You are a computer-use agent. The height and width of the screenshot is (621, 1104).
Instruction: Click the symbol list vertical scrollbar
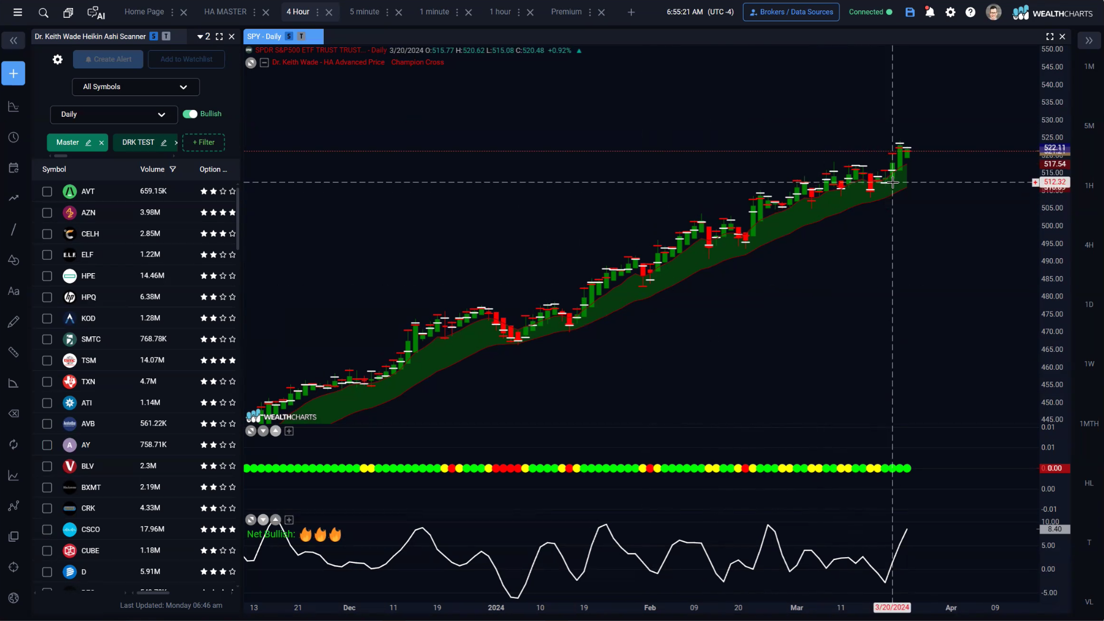click(237, 218)
